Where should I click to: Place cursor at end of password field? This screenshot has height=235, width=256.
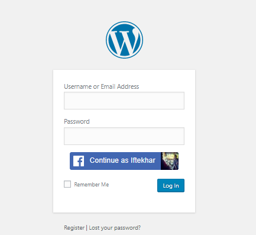182,136
